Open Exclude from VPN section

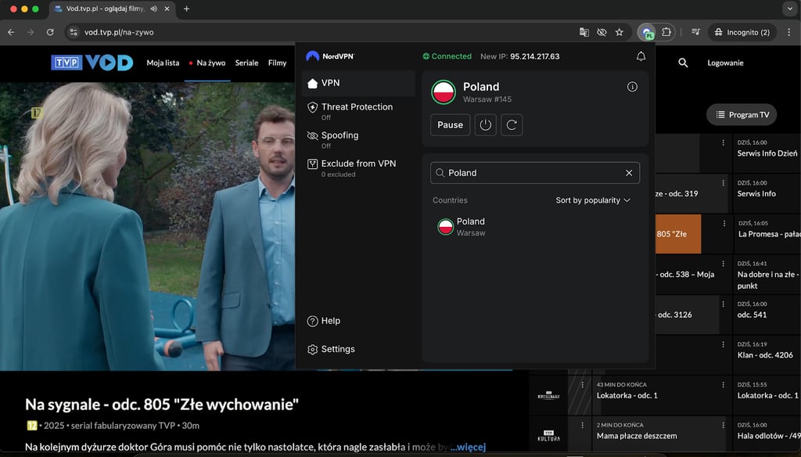358,167
